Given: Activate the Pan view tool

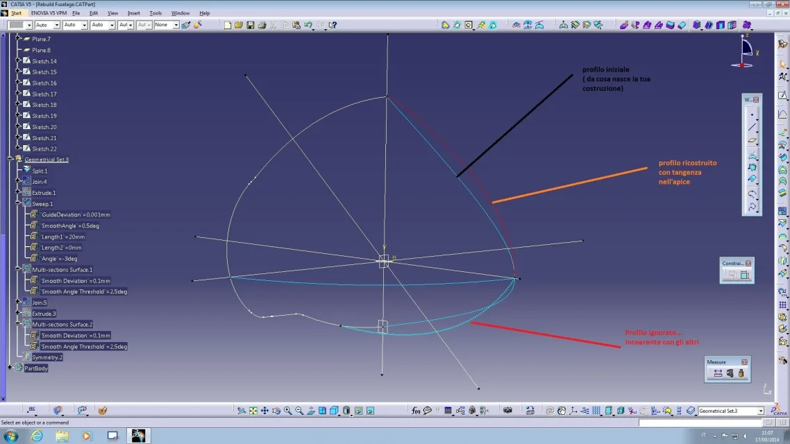Looking at the screenshot, I should [x=264, y=411].
